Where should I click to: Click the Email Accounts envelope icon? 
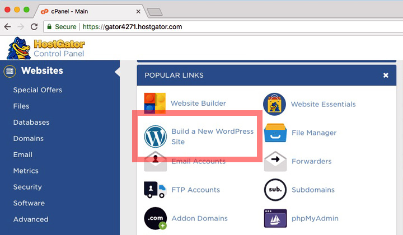(155, 161)
